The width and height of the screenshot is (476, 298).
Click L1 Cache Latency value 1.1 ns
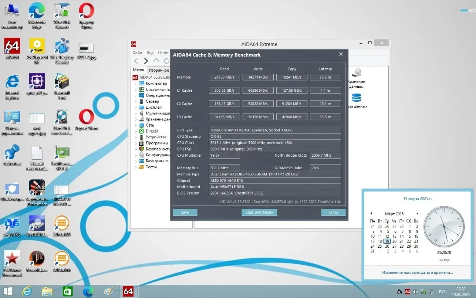point(325,91)
